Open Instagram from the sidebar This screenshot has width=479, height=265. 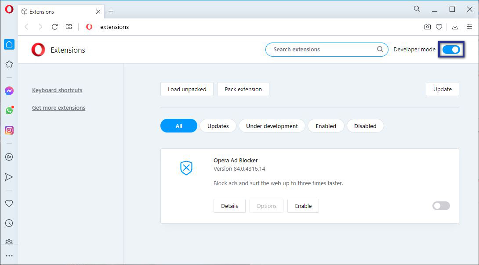(x=9, y=130)
